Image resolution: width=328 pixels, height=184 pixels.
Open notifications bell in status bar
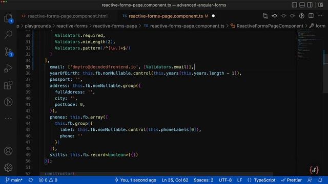[x=320, y=180]
